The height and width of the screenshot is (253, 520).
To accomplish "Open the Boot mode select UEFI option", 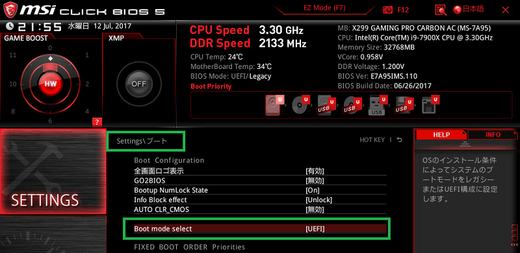I will (x=260, y=229).
